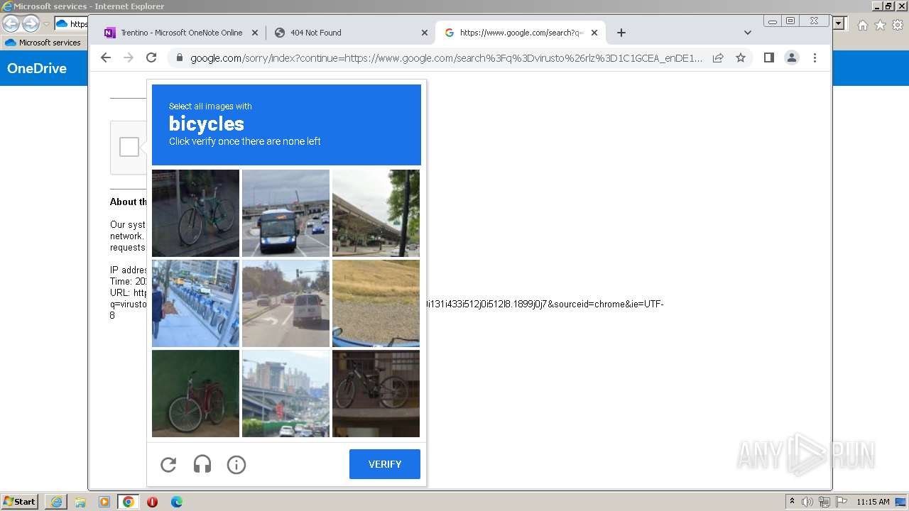Open Chrome's side panel icon
The height and width of the screenshot is (511, 909).
pyautogui.click(x=769, y=58)
